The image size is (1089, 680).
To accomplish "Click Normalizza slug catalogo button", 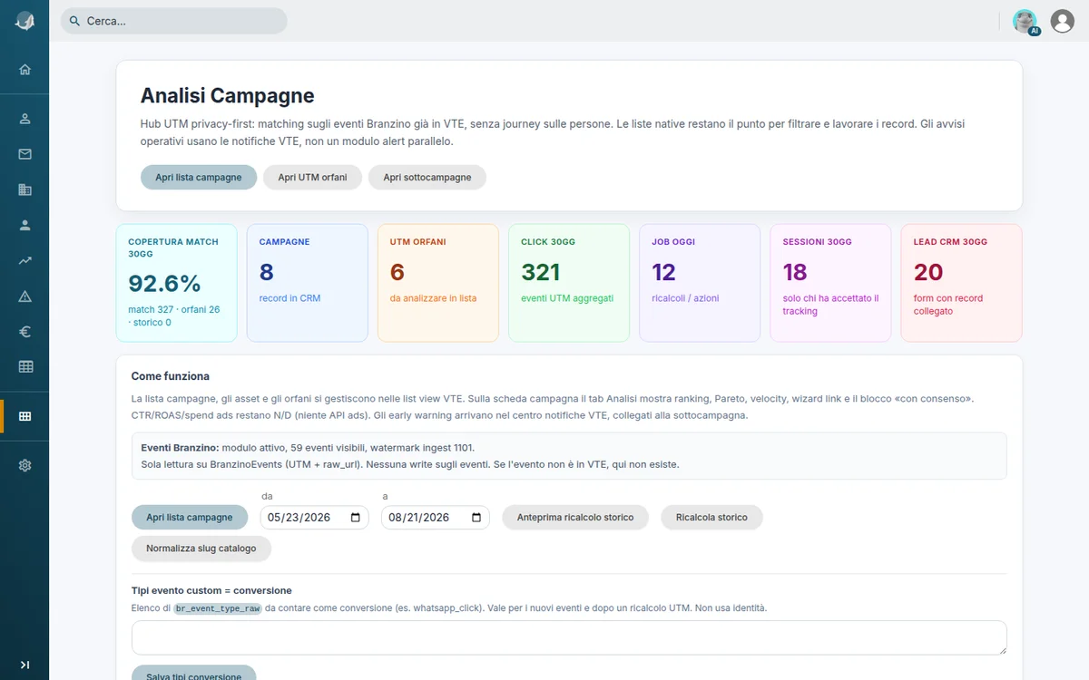I will pyautogui.click(x=201, y=549).
